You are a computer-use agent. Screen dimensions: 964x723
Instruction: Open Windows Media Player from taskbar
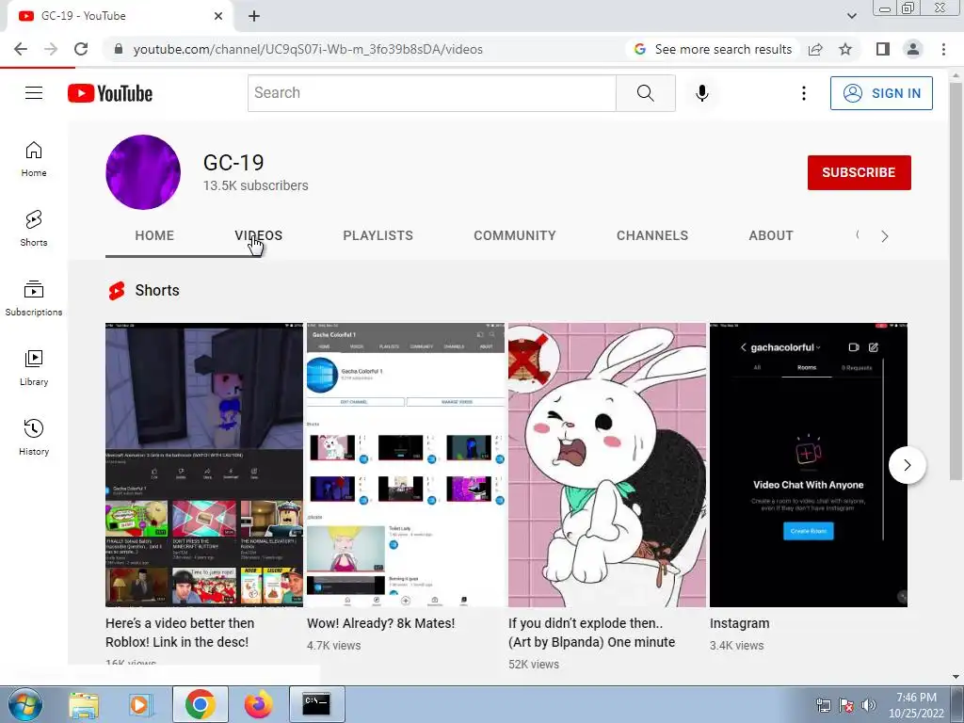(x=139, y=704)
